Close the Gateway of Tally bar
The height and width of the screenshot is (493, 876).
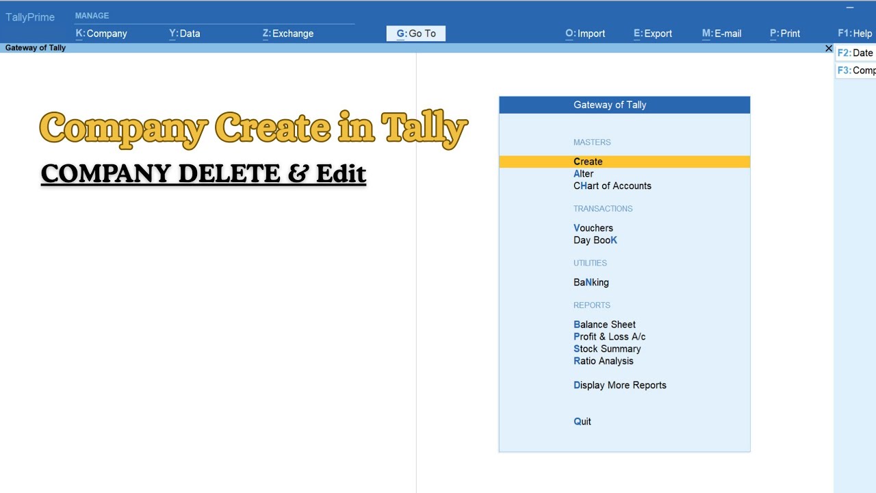pyautogui.click(x=829, y=49)
